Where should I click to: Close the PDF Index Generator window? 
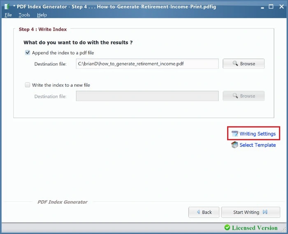coord(281,7)
